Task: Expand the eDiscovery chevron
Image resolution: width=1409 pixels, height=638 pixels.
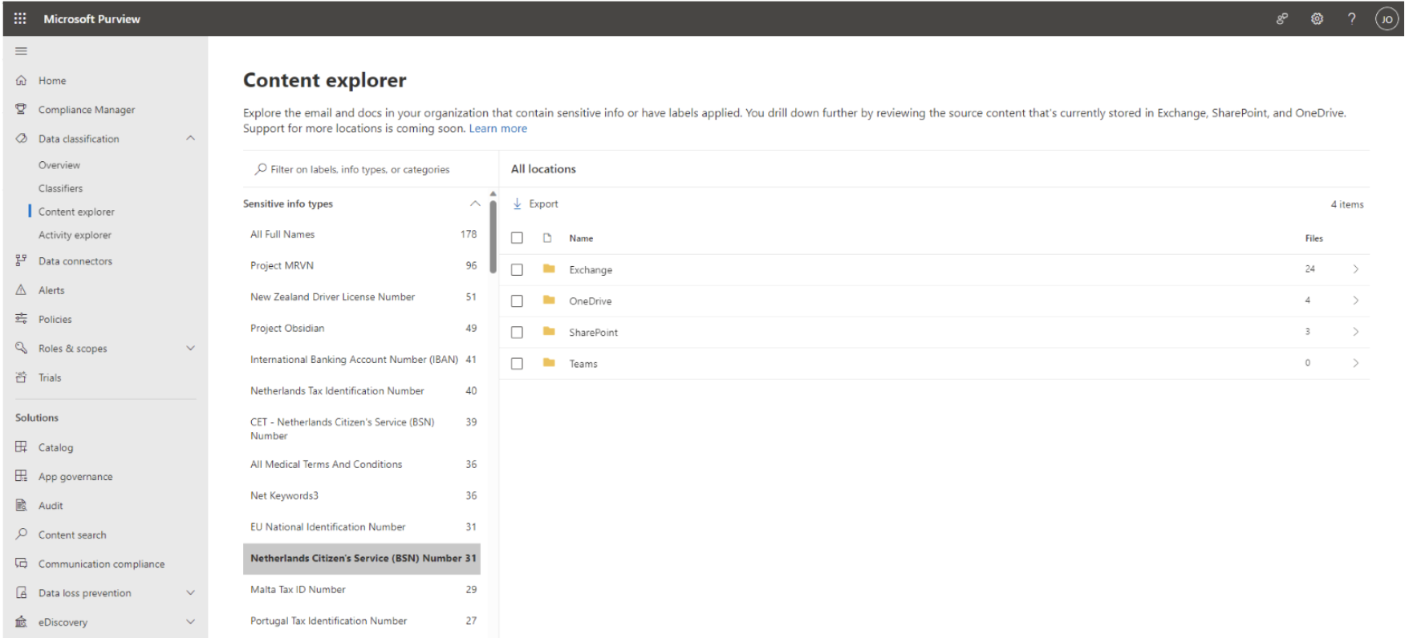Action: (190, 621)
